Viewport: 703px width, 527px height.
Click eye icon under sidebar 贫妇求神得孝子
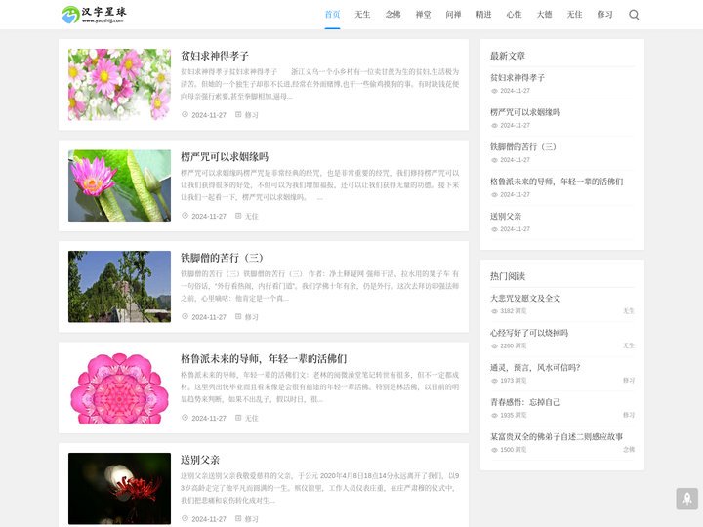tap(494, 91)
